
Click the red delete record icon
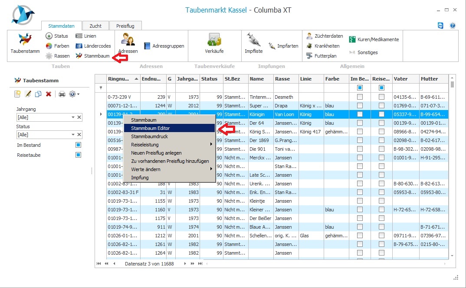[x=49, y=94]
